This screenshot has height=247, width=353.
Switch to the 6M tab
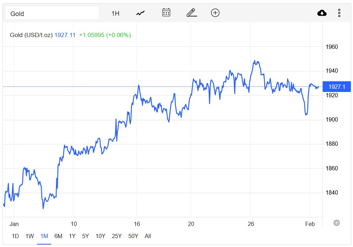coord(58,236)
